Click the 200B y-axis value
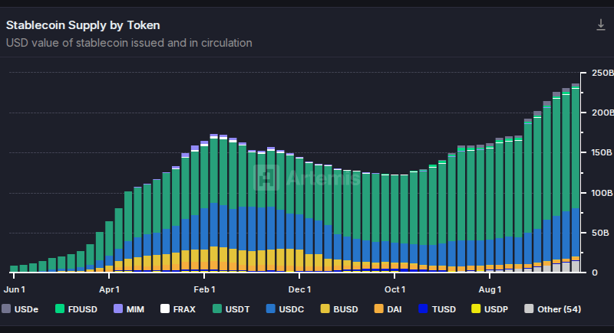This screenshot has height=333, width=614. point(602,113)
